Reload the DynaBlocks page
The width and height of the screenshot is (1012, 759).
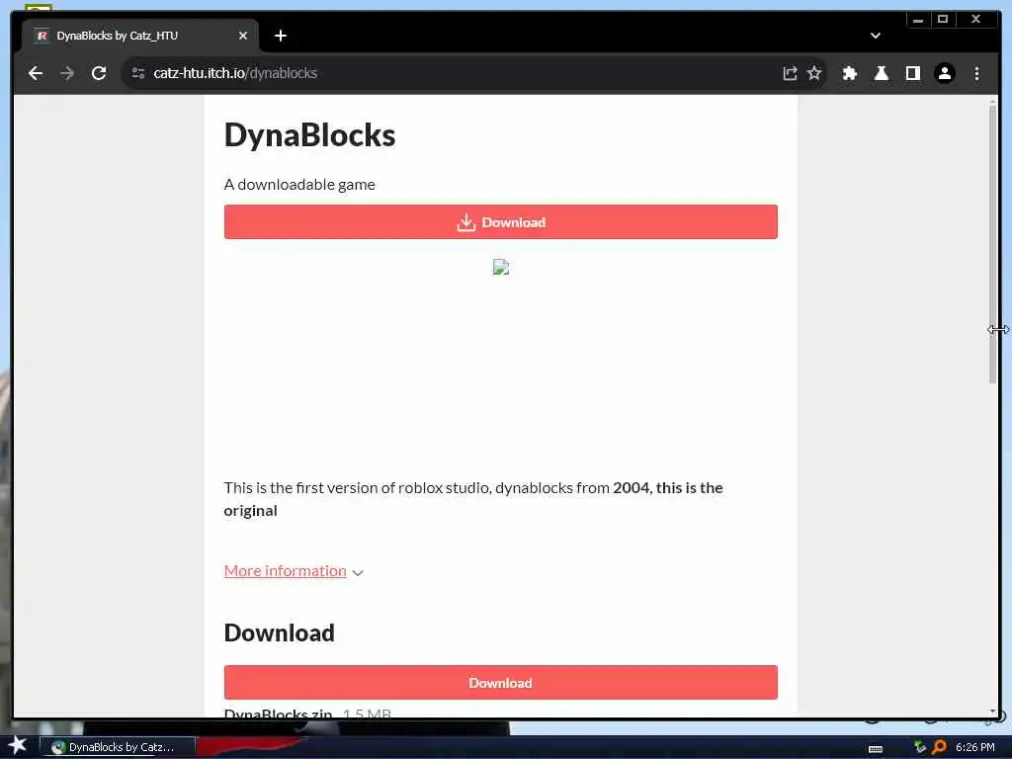(x=99, y=73)
